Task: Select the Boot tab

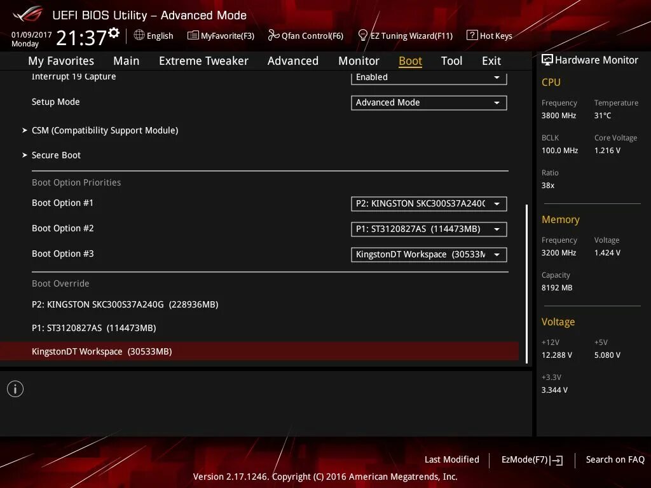Action: click(x=410, y=61)
